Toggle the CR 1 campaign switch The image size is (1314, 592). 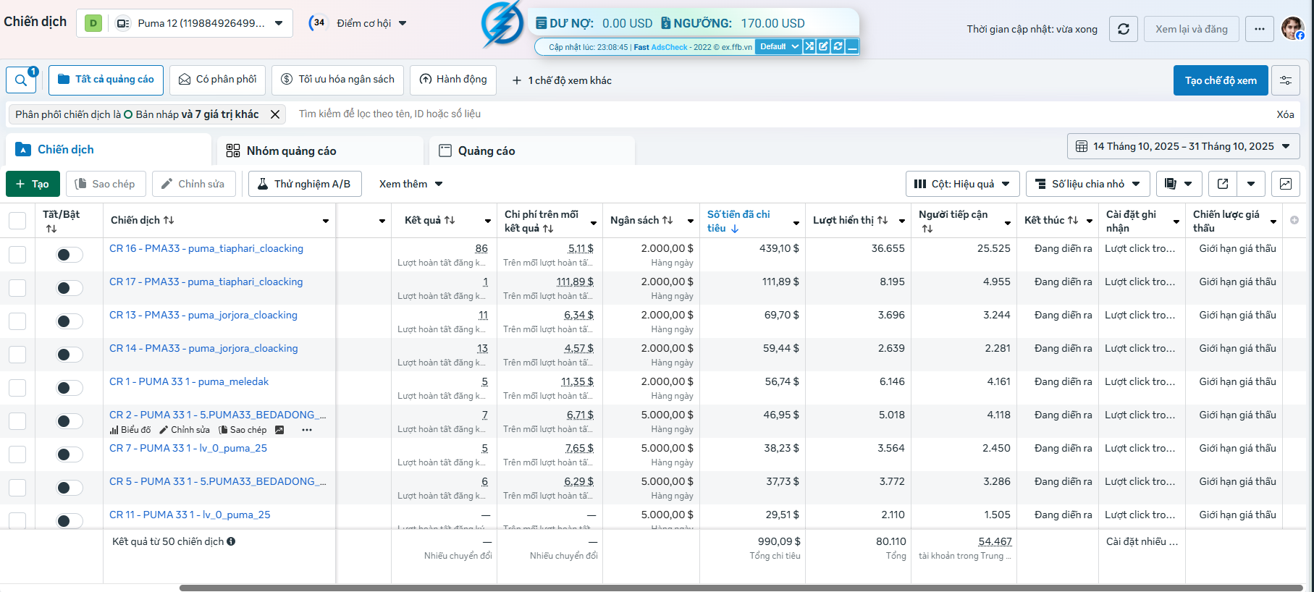click(70, 388)
